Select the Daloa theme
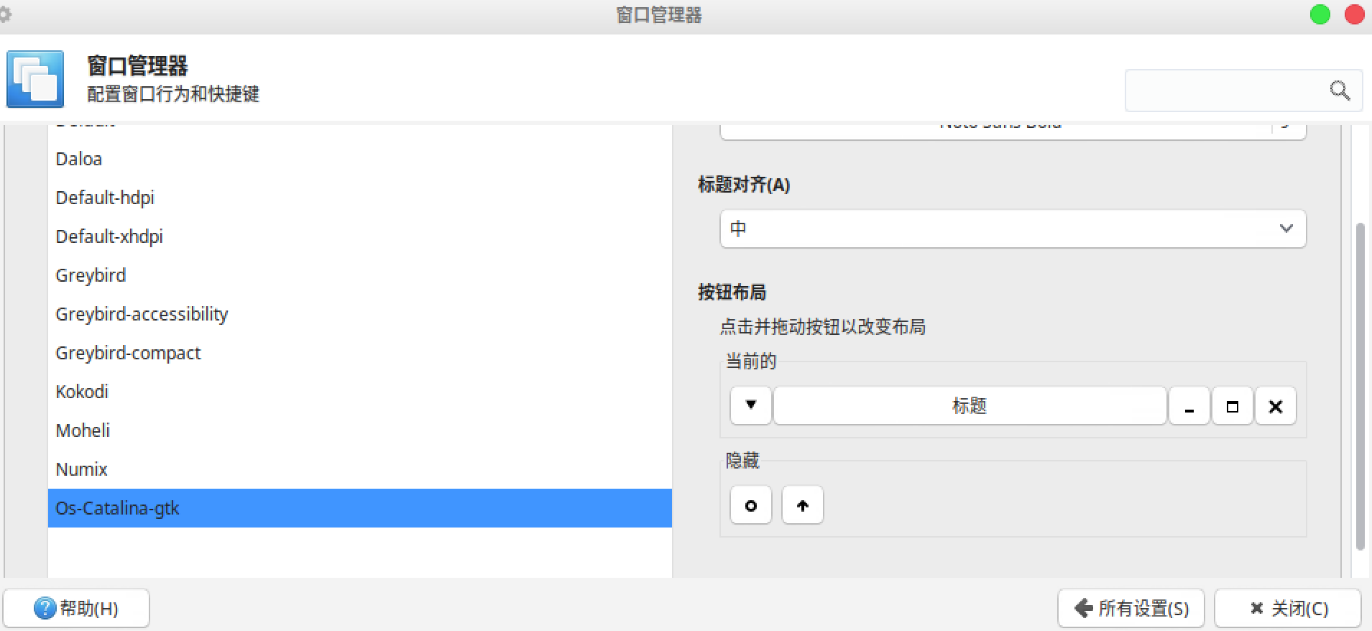The image size is (1372, 631). point(78,159)
